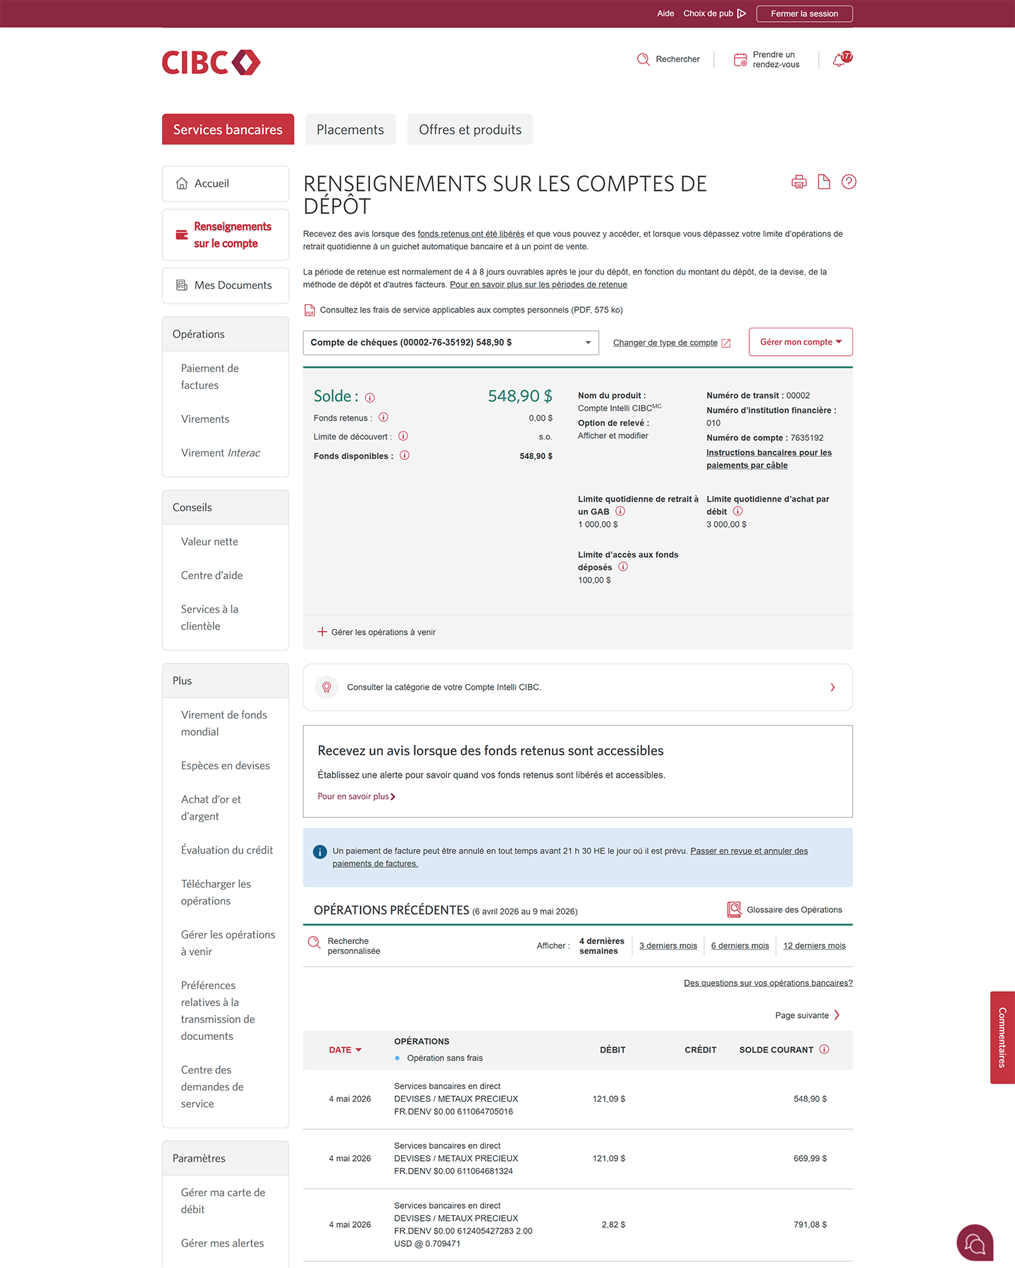Follow Pour en savoir plus about retained funds alert

[356, 797]
